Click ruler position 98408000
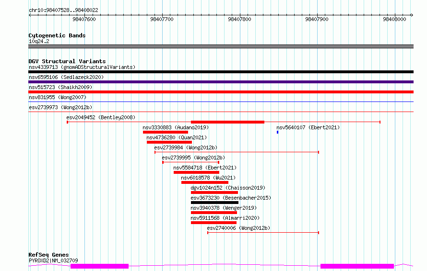This screenshot has width=427, height=271. [394, 19]
